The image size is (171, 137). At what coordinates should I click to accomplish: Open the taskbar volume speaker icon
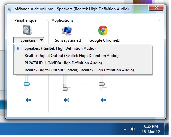(x=133, y=129)
